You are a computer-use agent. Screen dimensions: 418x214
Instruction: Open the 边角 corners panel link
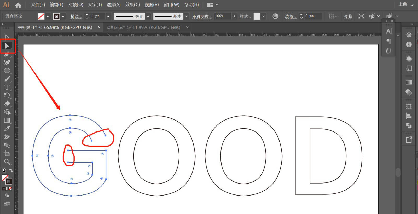point(291,16)
